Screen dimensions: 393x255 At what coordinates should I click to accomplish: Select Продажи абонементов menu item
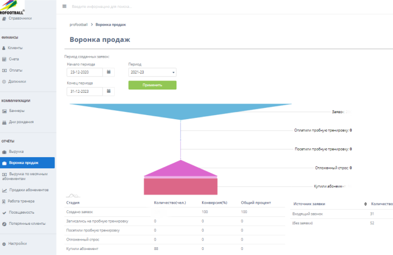pos(29,190)
